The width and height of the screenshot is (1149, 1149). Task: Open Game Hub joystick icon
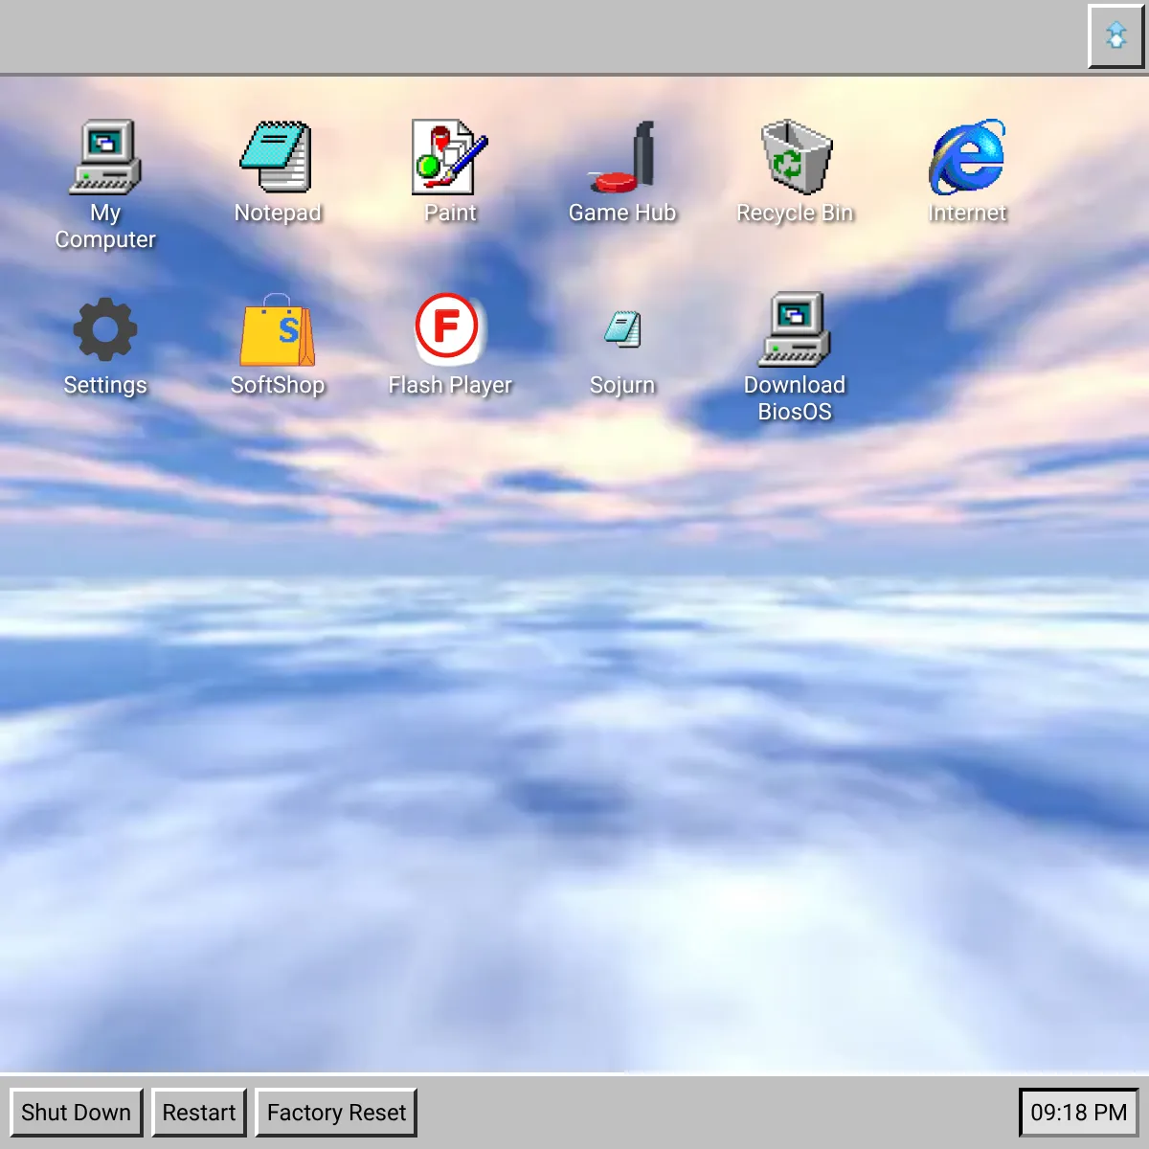tap(622, 157)
